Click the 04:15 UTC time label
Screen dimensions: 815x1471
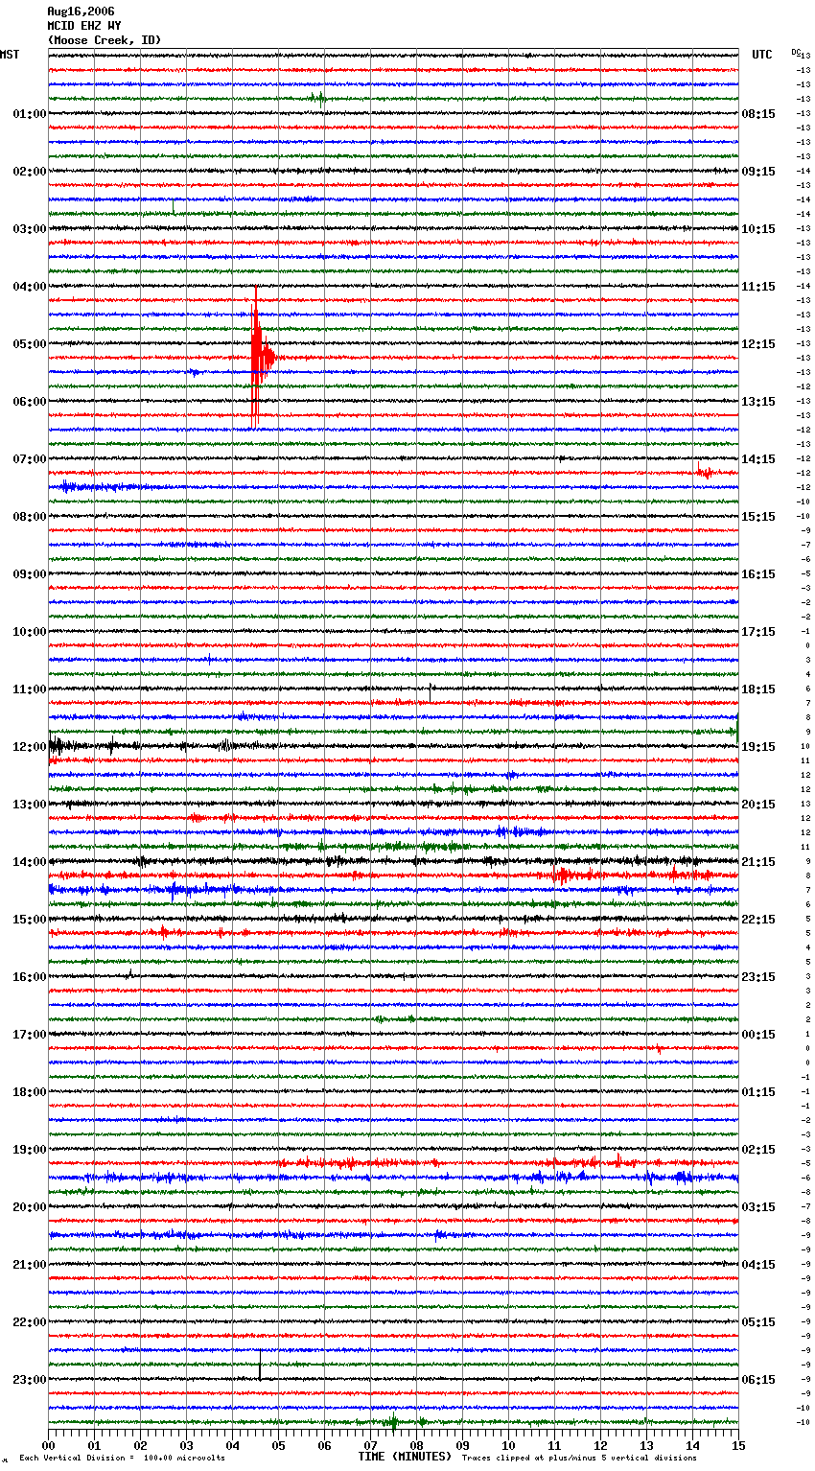[758, 1265]
